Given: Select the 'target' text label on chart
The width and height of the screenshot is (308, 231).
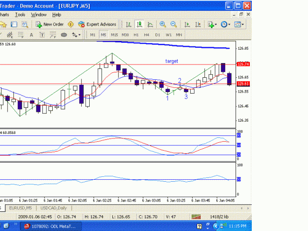Looking at the screenshot, I should (171, 61).
